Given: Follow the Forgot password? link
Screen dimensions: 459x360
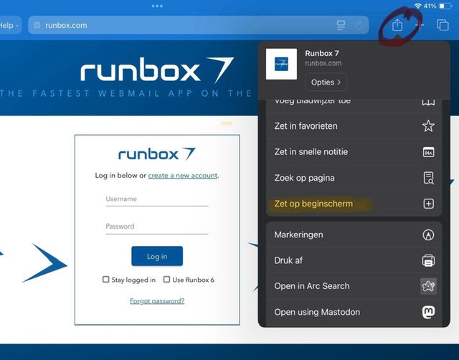Looking at the screenshot, I should 157,301.
